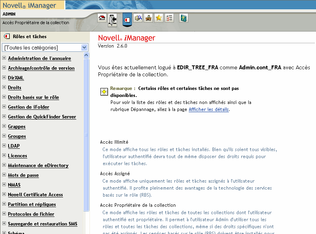Open the Toutes les catégories dropdown

(x=45, y=48)
